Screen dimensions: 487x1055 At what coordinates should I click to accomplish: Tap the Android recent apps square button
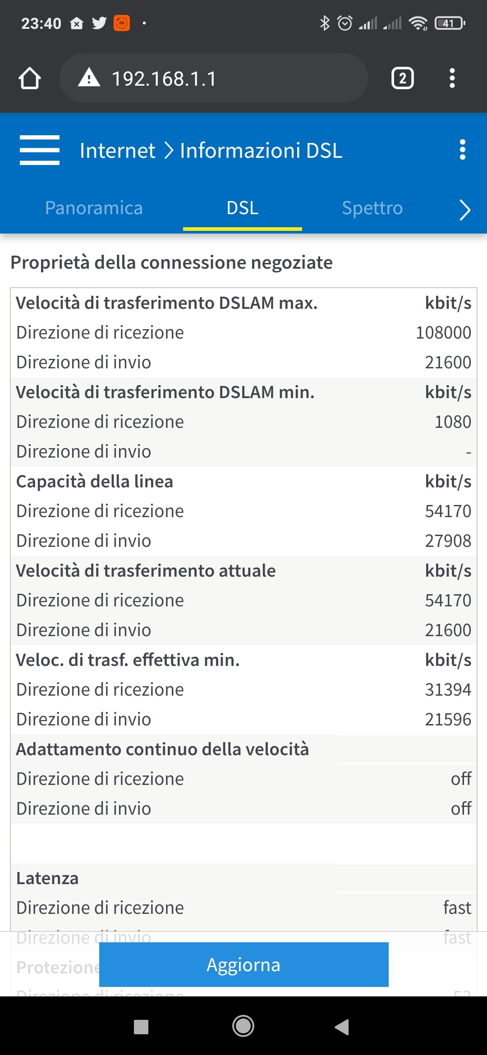pyautogui.click(x=141, y=1027)
